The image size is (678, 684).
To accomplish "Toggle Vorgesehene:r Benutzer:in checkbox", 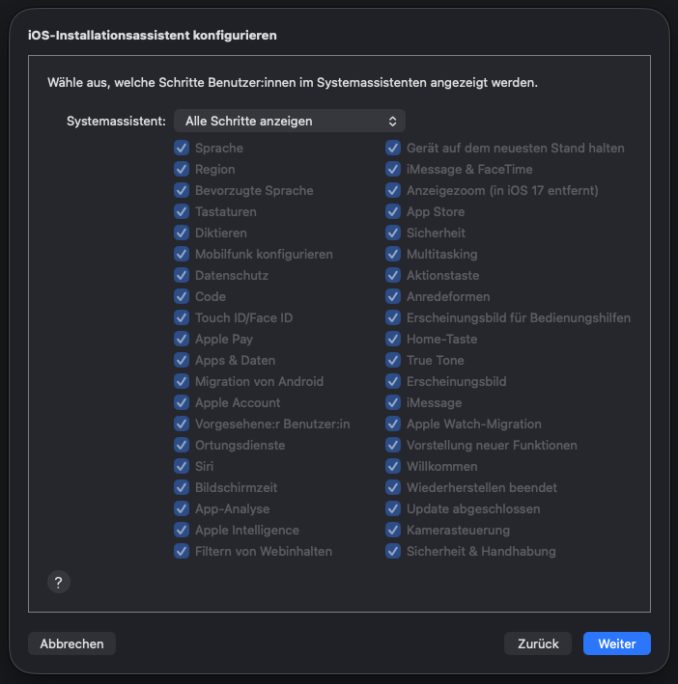I will pyautogui.click(x=182, y=424).
